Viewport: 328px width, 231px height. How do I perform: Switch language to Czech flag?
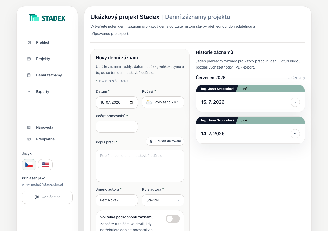(x=29, y=165)
